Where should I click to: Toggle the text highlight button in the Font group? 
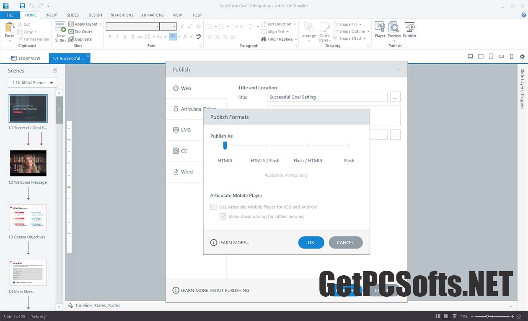click(x=173, y=36)
